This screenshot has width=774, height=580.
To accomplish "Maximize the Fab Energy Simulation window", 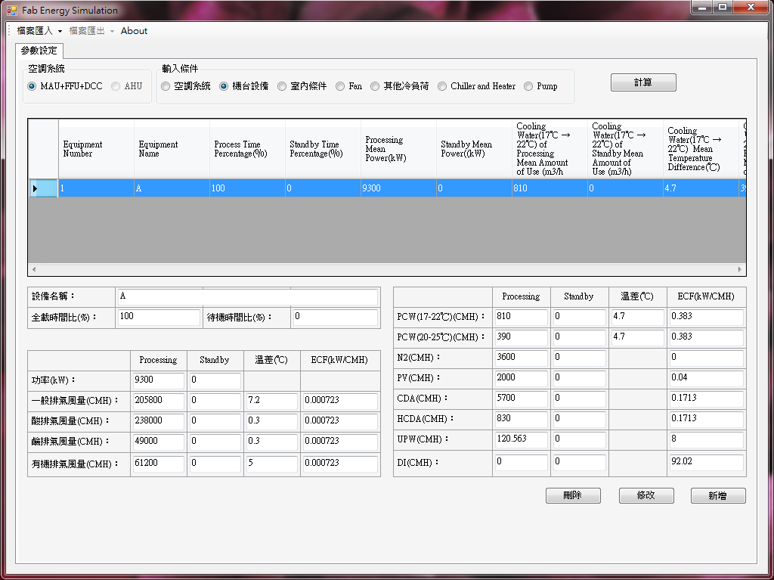I will click(x=723, y=7).
